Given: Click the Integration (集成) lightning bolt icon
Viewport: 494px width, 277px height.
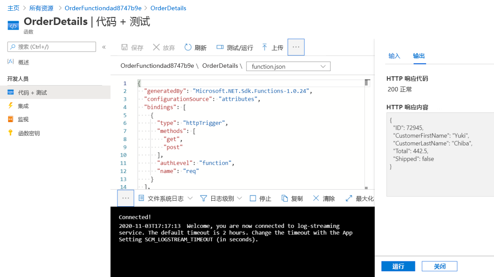Looking at the screenshot, I should click(x=11, y=106).
